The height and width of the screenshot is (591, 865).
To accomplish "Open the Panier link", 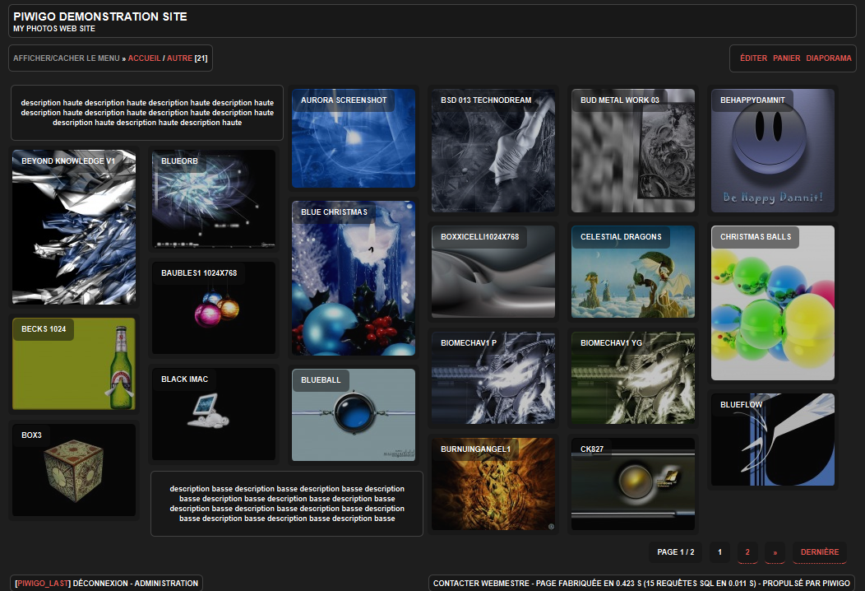I will coord(787,58).
